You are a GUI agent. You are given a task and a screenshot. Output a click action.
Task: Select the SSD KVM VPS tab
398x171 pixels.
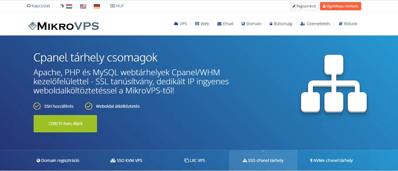point(126,160)
